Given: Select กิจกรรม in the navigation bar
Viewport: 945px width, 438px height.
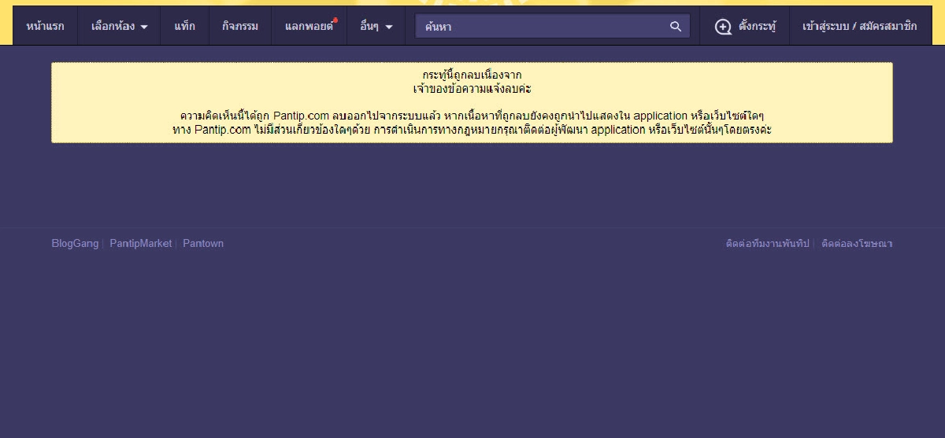Looking at the screenshot, I should coord(240,26).
